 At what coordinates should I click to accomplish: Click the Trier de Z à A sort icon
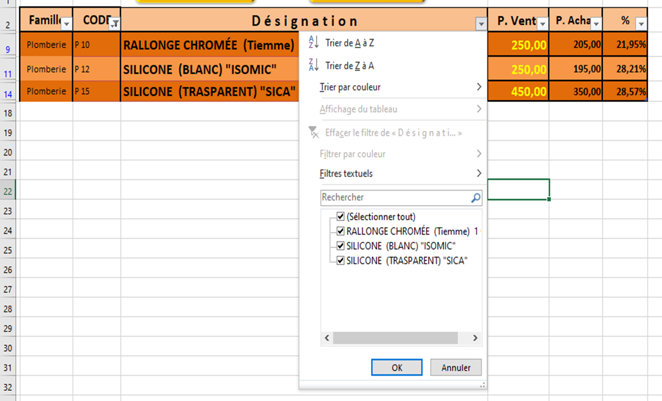(x=314, y=66)
